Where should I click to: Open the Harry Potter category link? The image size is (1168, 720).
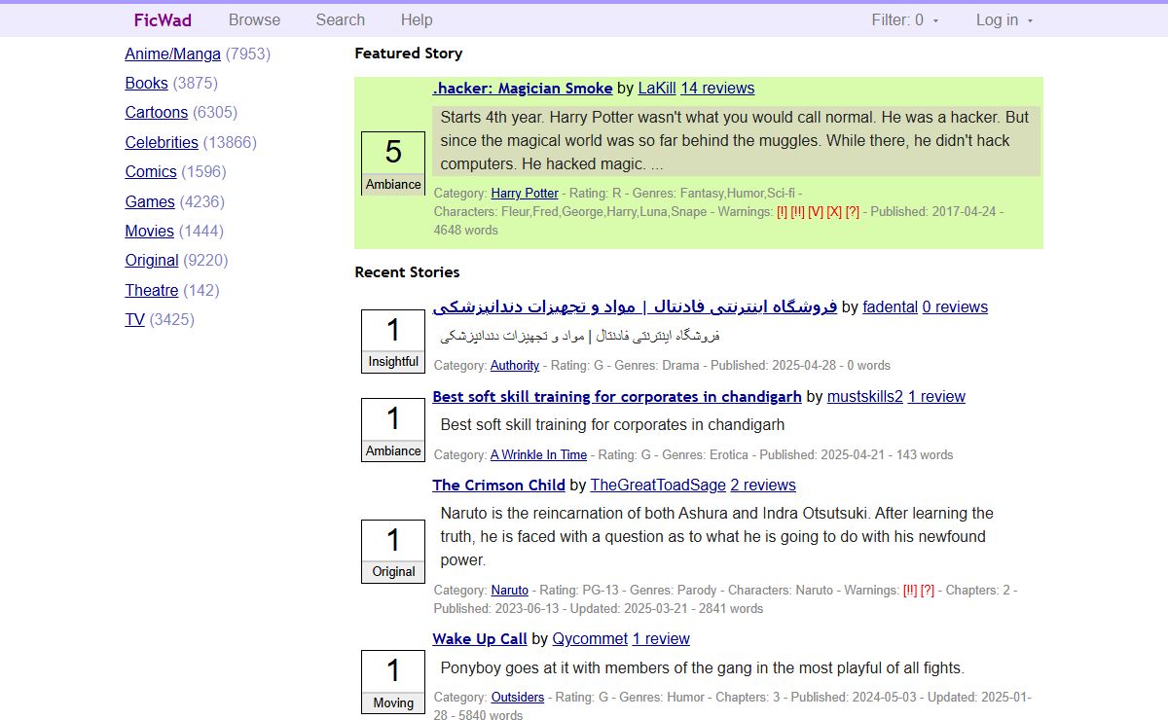[524, 193]
